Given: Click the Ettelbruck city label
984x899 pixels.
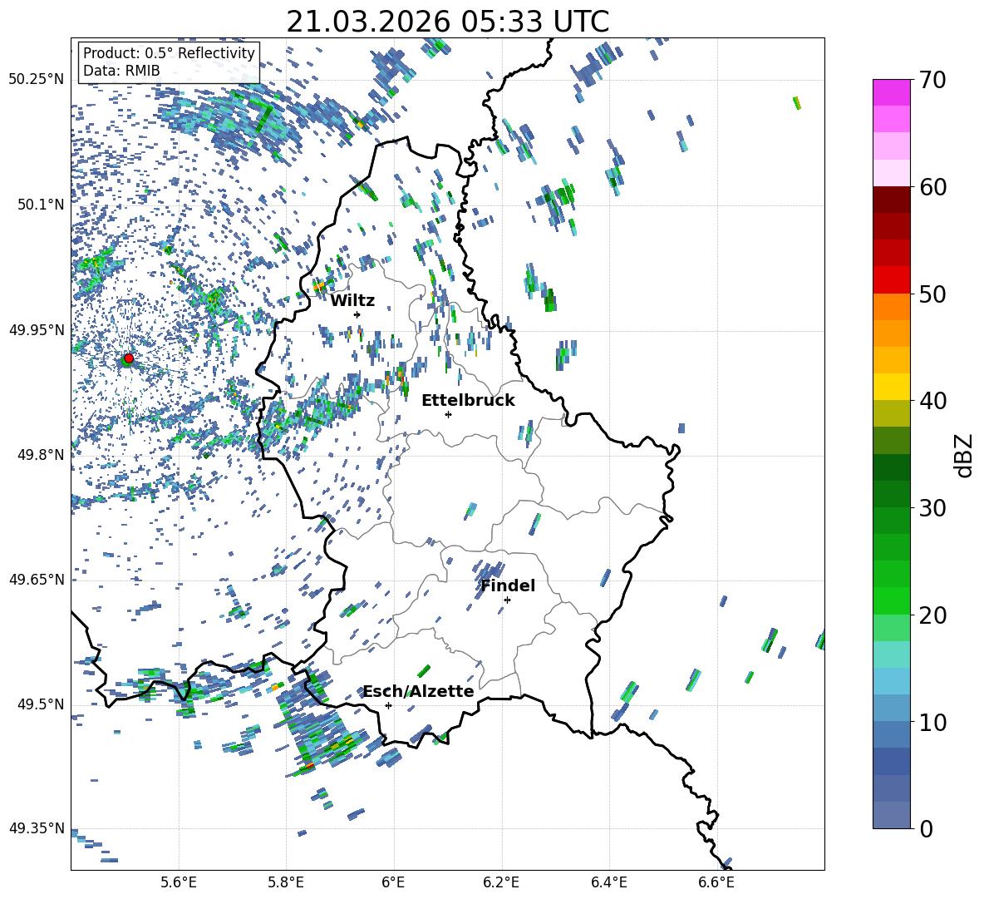Looking at the screenshot, I should click(x=468, y=401).
